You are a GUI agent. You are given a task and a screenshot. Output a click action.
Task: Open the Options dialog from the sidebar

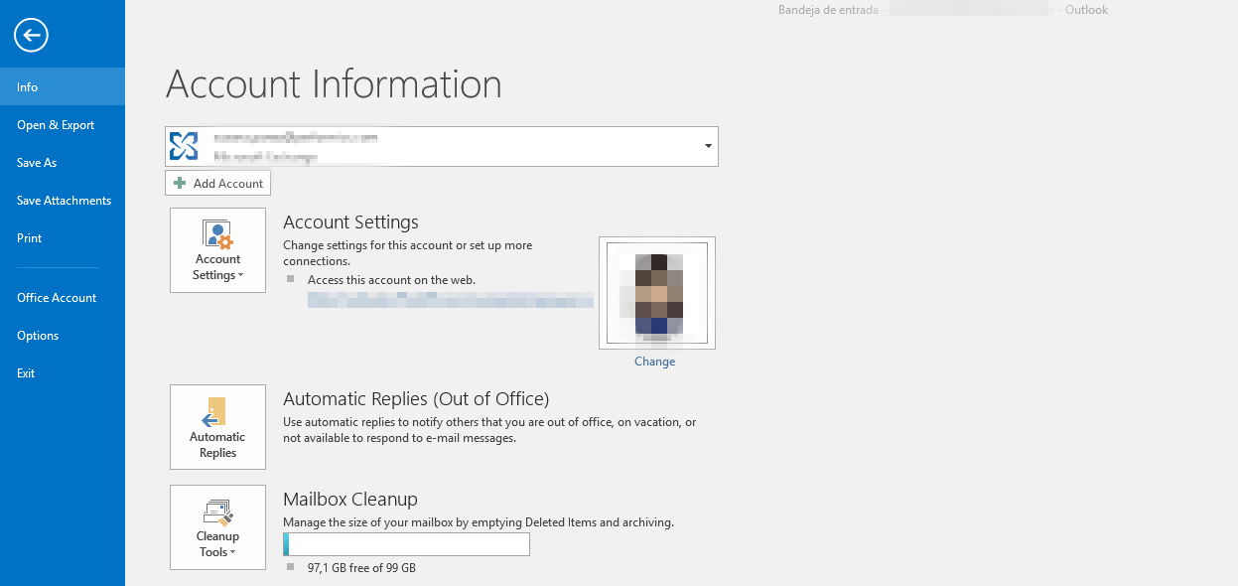[38, 335]
